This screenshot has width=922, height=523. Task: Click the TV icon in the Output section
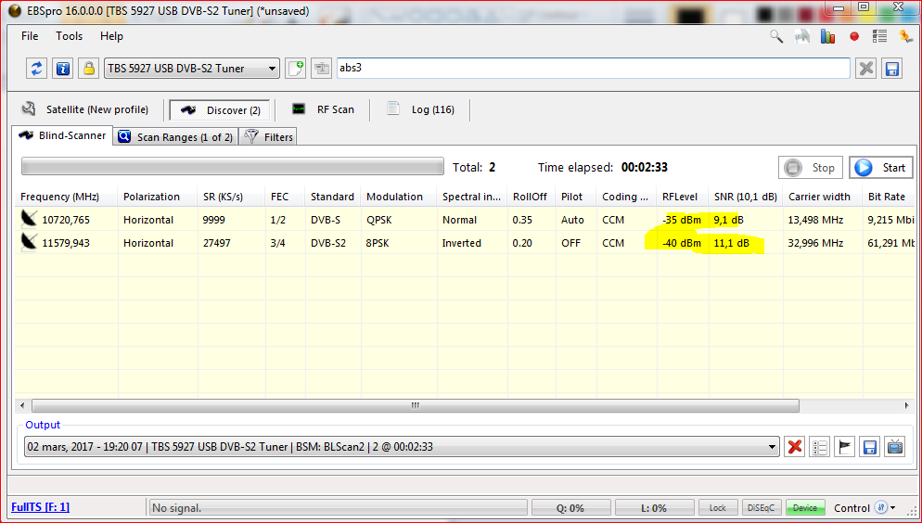[894, 447]
